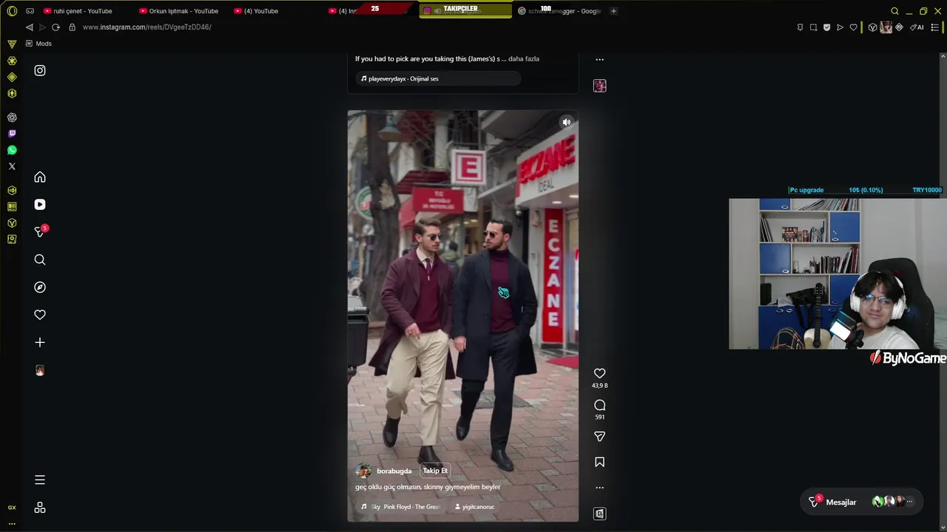The height and width of the screenshot is (532, 947).
Task: Click the pin icon in browser toolbar
Action: (x=800, y=27)
